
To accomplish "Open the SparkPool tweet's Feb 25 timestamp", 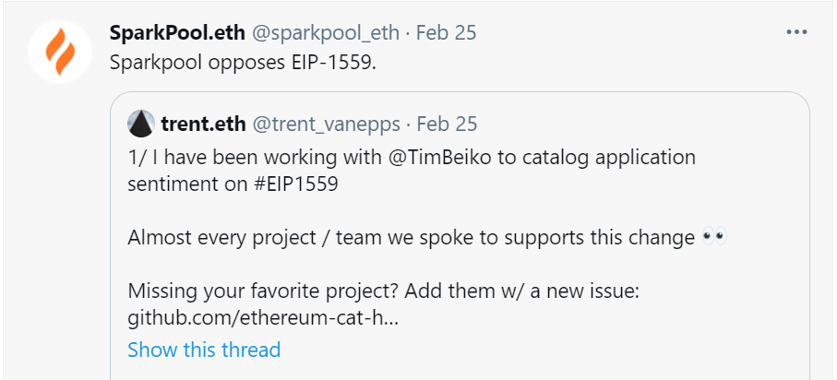I will click(x=446, y=33).
